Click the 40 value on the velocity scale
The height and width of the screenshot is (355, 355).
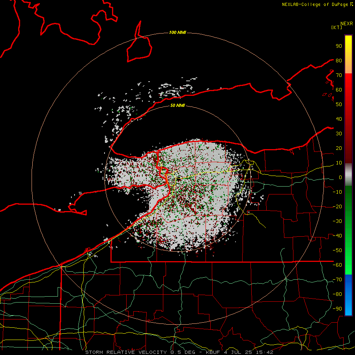[x=339, y=119]
